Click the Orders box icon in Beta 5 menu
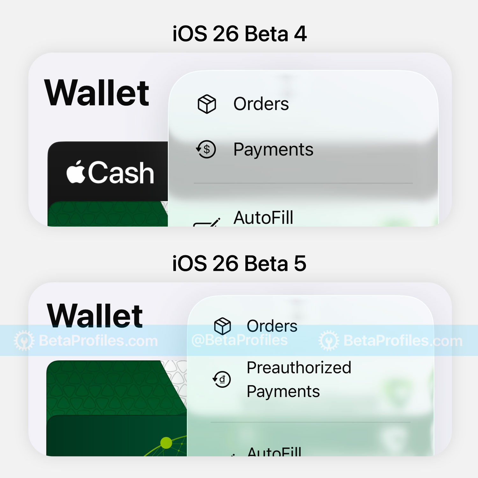The height and width of the screenshot is (478, 478). [x=222, y=326]
